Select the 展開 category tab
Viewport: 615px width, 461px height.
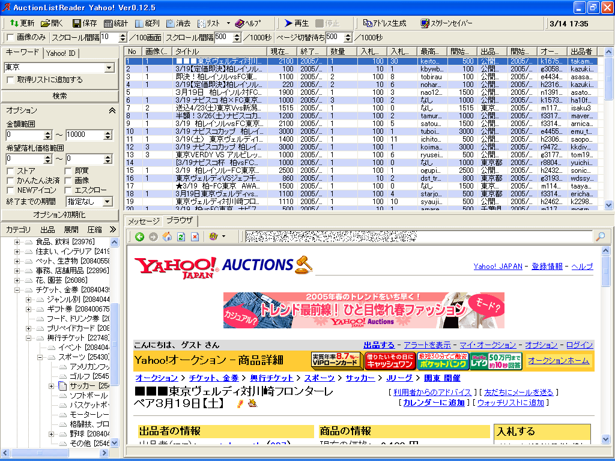click(71, 230)
